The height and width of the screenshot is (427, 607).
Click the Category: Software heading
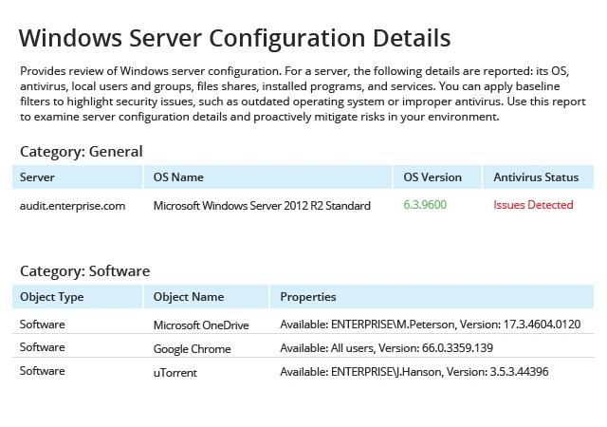(84, 271)
